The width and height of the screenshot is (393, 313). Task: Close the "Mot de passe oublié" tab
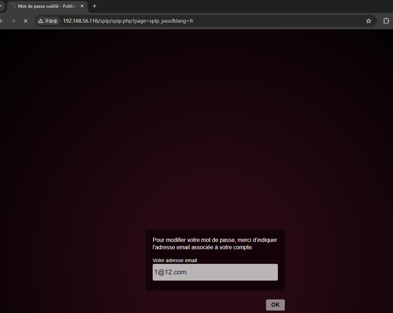(82, 6)
